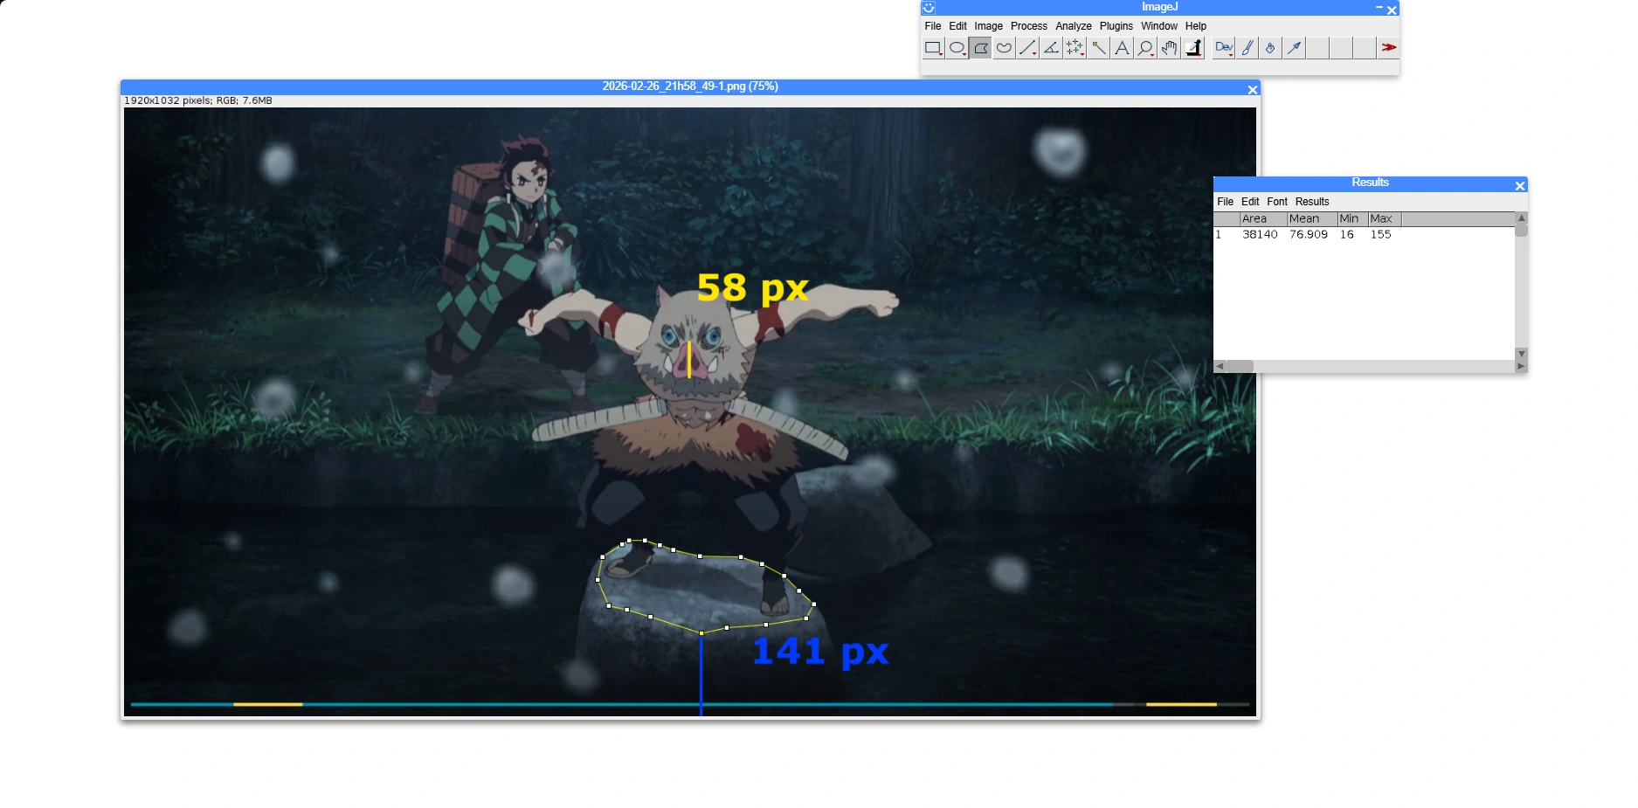Click the Results vertical scrollbar thumb
This screenshot has width=1638, height=808.
(x=1521, y=230)
